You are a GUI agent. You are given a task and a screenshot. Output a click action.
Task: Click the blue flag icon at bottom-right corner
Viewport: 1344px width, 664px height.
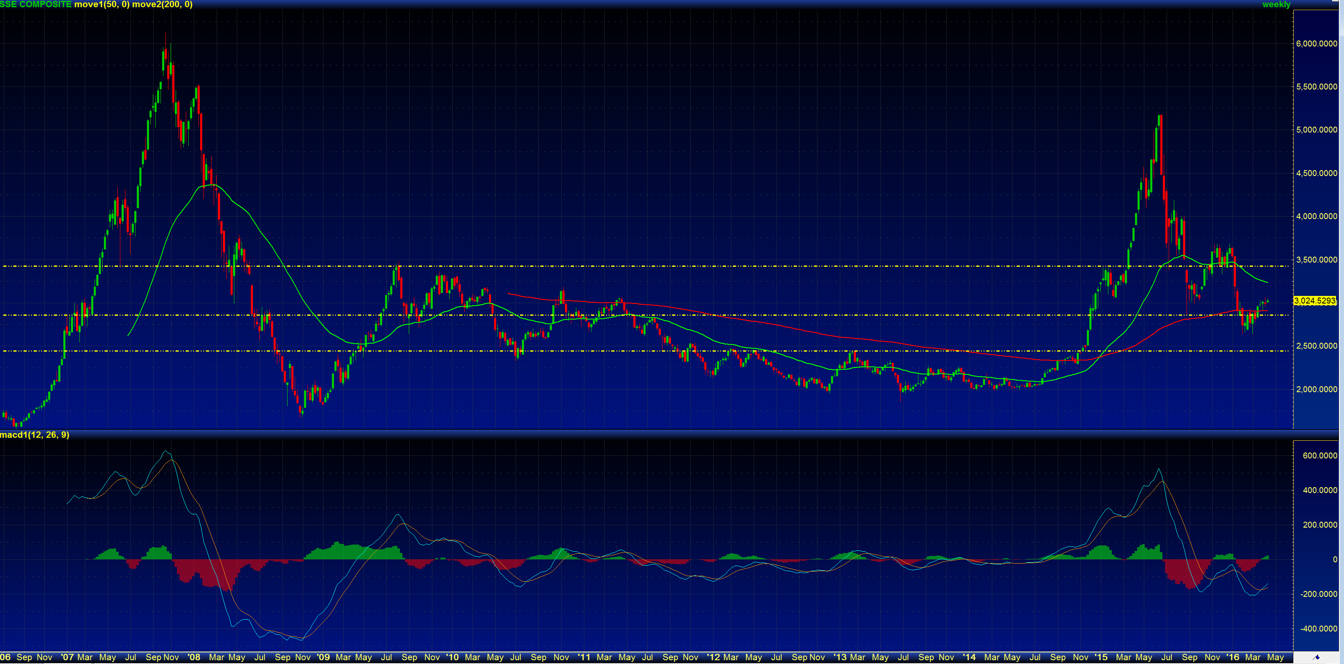(1317, 657)
